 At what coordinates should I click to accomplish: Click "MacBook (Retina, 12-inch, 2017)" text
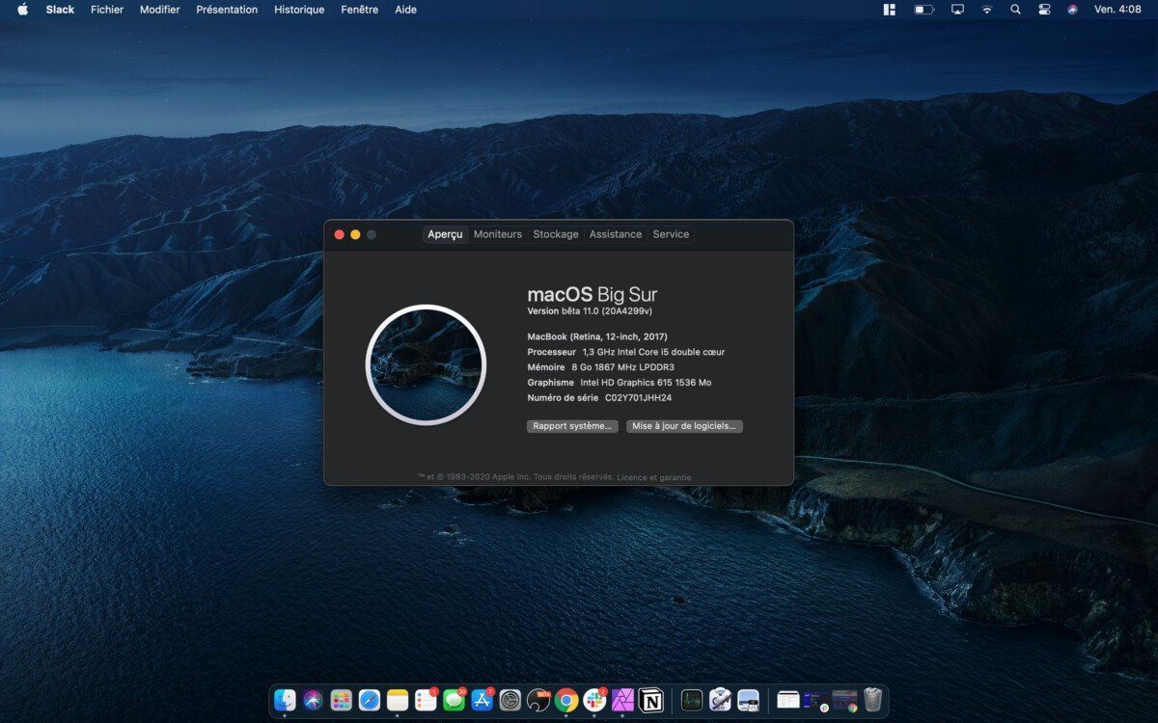(597, 337)
